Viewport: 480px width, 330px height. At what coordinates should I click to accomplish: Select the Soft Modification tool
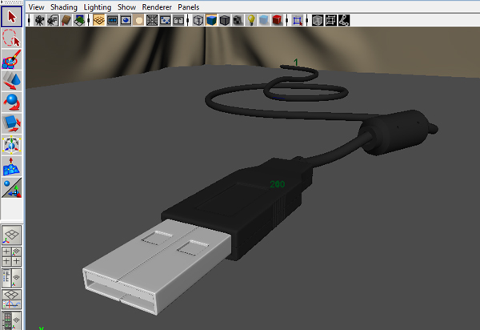point(12,167)
